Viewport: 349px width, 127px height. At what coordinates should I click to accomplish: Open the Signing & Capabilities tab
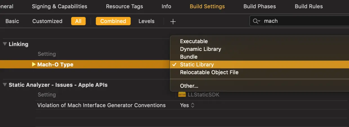pos(59,6)
